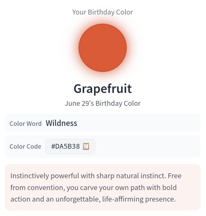Viewport: 206px width, 216px height.
Task: Click "sharp natural instinct" in the description
Action: 131,176
